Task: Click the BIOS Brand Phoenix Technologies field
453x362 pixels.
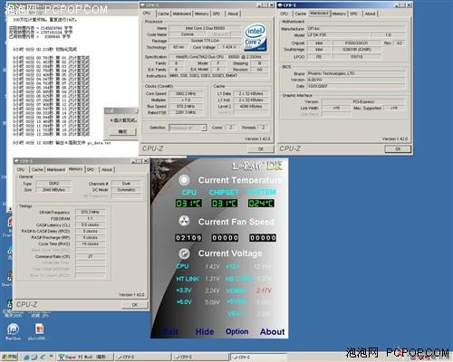Action: pos(356,73)
